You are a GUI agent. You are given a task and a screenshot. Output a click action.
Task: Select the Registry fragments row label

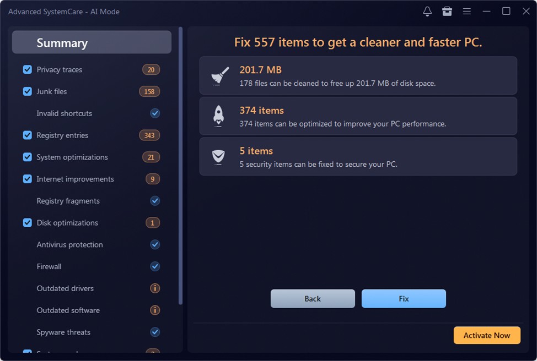point(68,201)
